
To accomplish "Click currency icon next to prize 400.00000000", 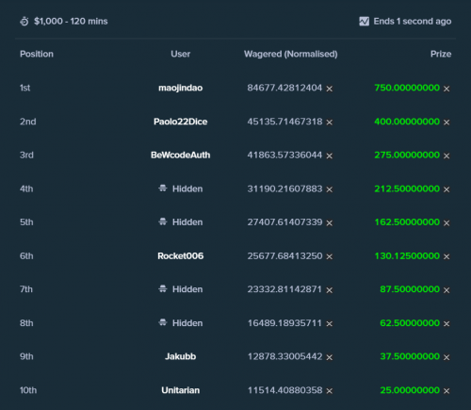I will click(447, 123).
